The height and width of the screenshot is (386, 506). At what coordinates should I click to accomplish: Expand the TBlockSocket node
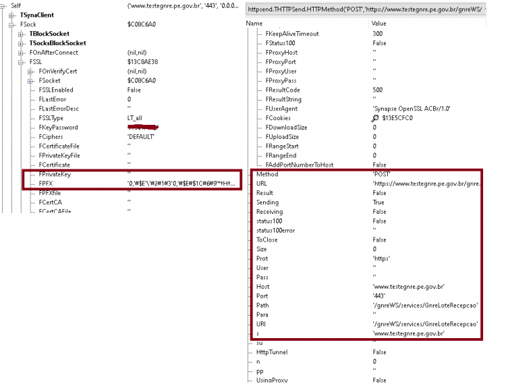coord(21,34)
